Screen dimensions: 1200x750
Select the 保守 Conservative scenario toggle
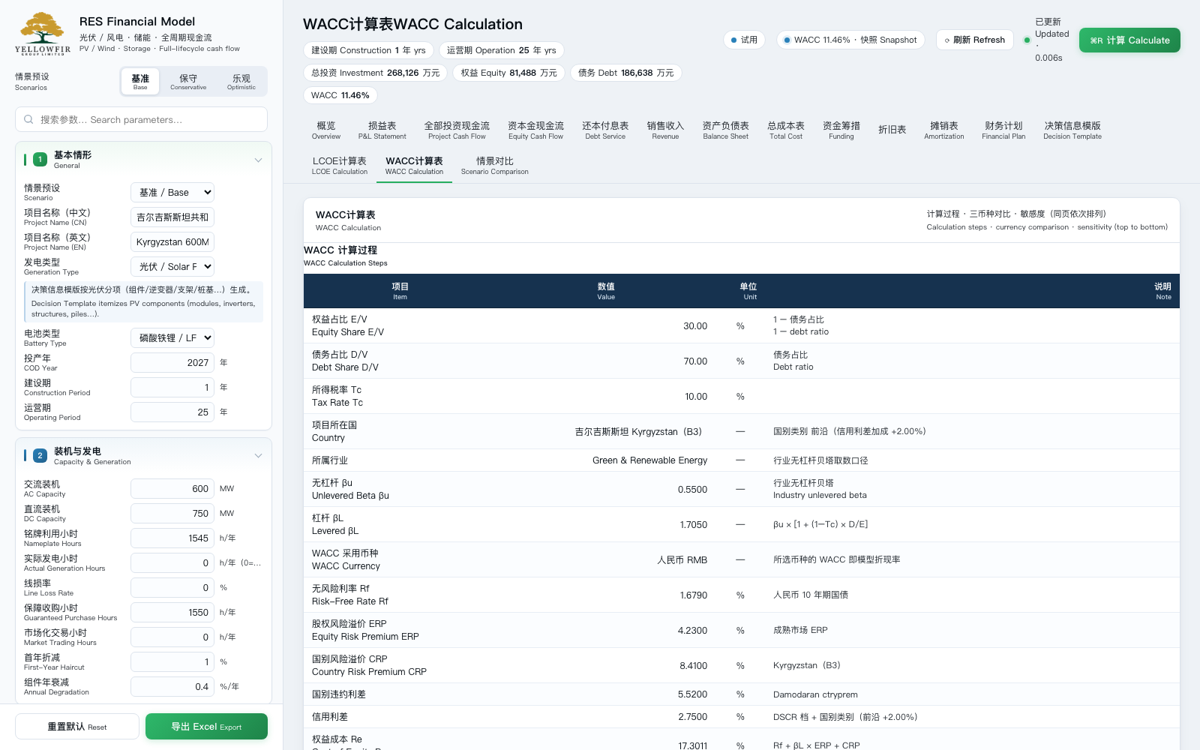pos(188,82)
